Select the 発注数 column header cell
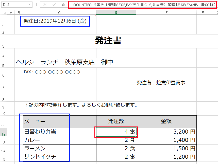 coord(116,122)
